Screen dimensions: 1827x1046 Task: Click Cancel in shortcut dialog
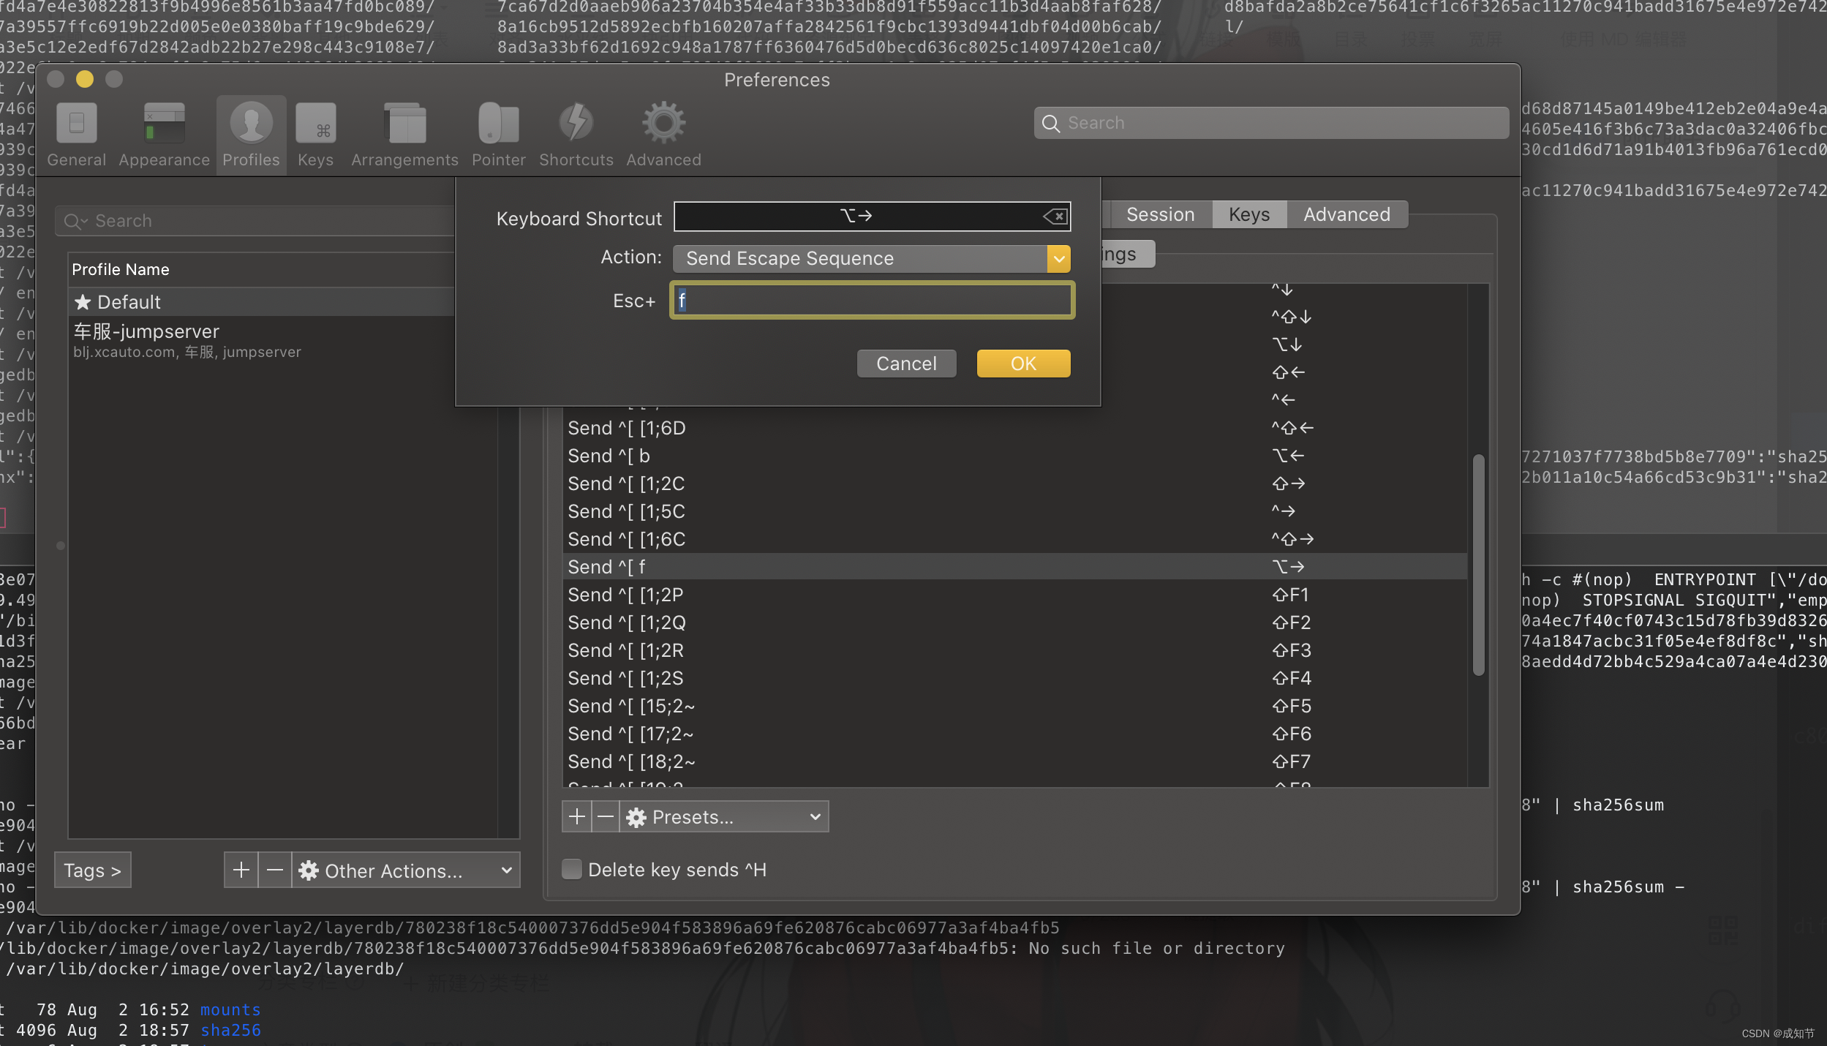point(905,364)
